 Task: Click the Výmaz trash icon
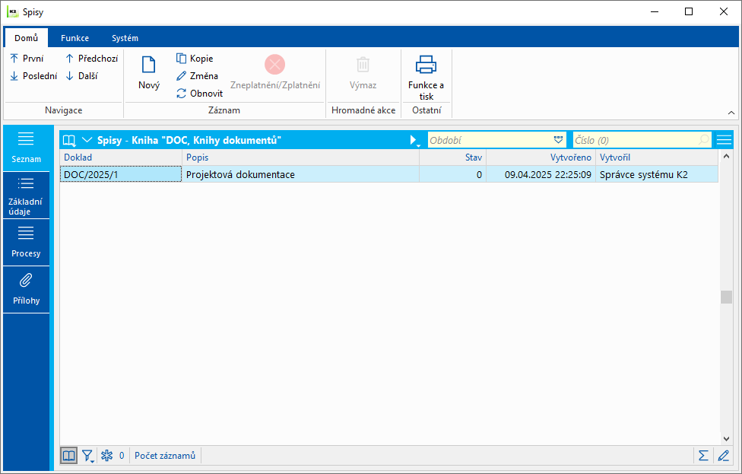(363, 65)
